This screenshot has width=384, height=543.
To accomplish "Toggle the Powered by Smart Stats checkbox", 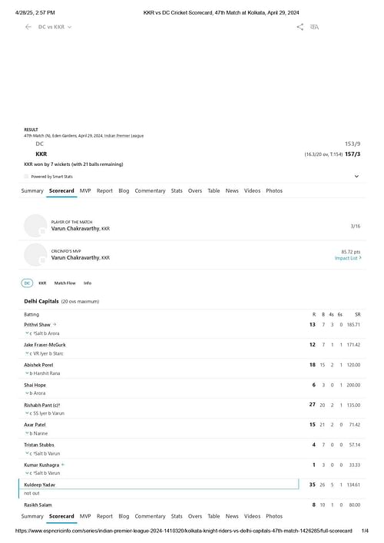I will tap(26, 177).
